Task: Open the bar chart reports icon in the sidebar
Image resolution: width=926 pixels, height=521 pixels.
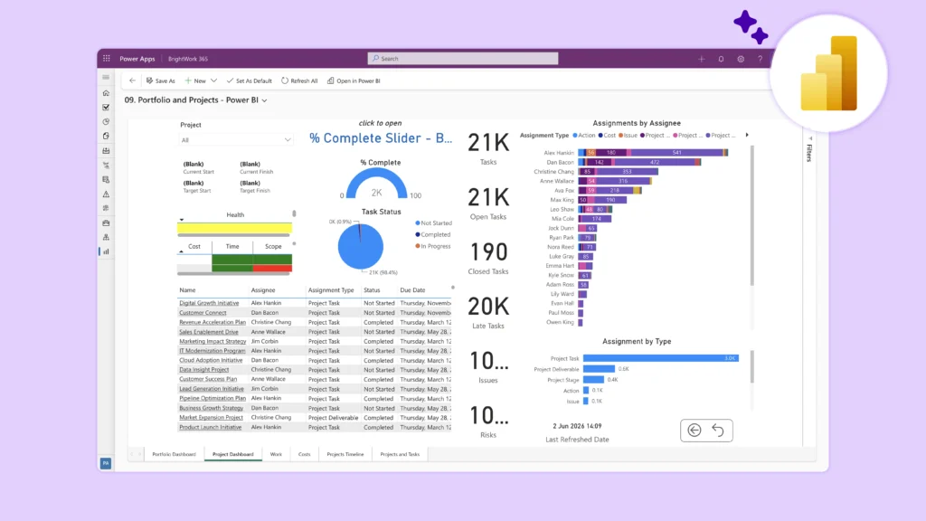Action: (107, 251)
